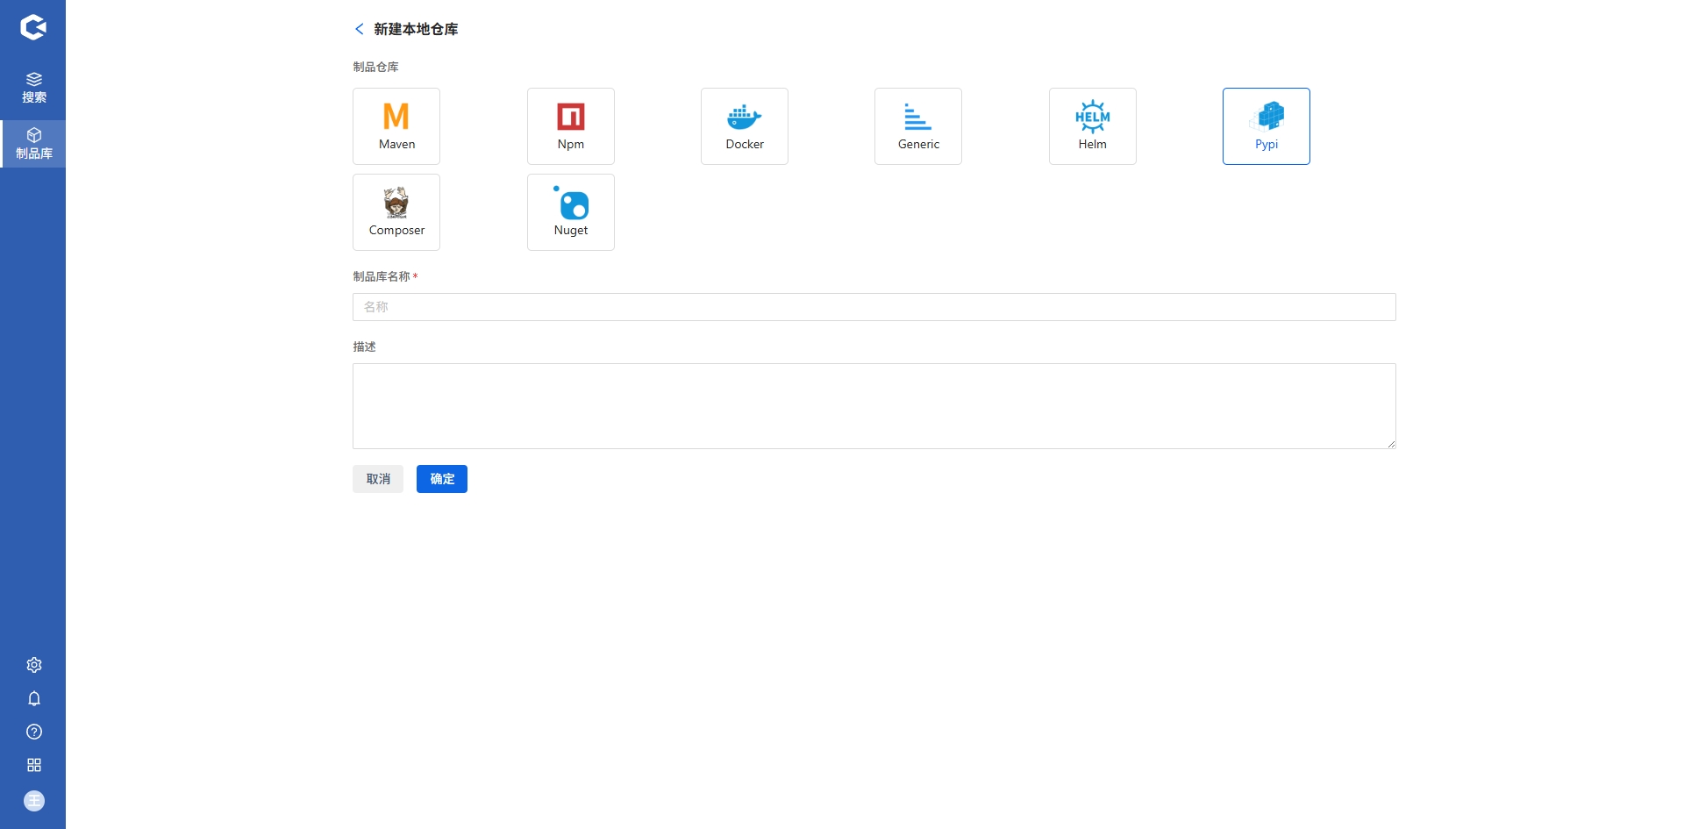Viewport: 1684px width, 829px height.
Task: Open the notifications bell
Action: (34, 698)
